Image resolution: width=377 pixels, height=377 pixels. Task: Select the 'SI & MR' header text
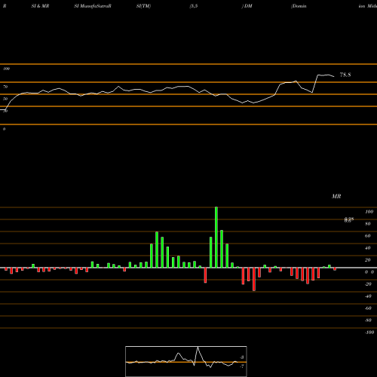tap(40, 6)
